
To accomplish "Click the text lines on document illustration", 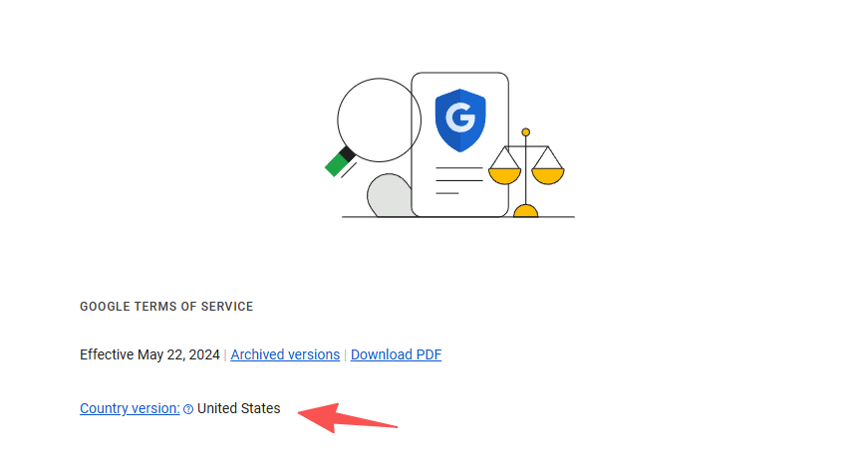I will pos(458,180).
